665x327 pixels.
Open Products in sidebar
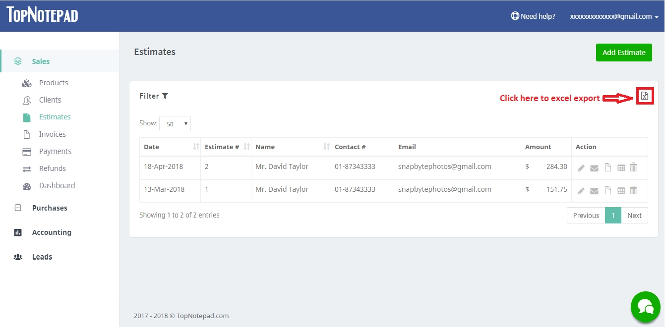click(x=54, y=83)
